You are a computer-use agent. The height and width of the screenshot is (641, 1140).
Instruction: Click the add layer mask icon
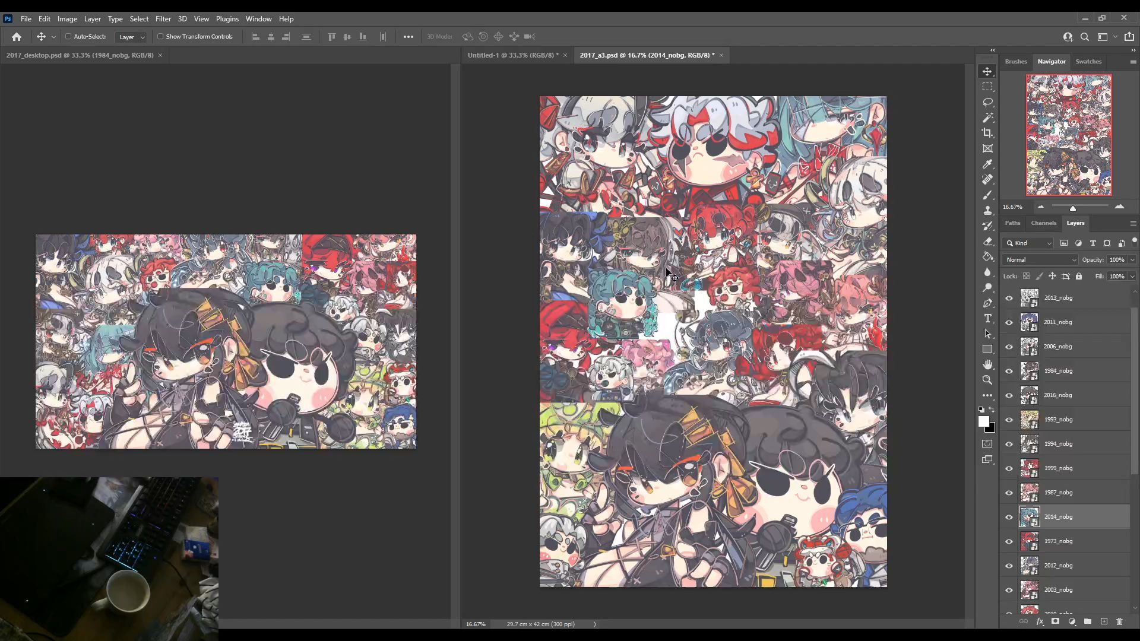click(x=1056, y=621)
